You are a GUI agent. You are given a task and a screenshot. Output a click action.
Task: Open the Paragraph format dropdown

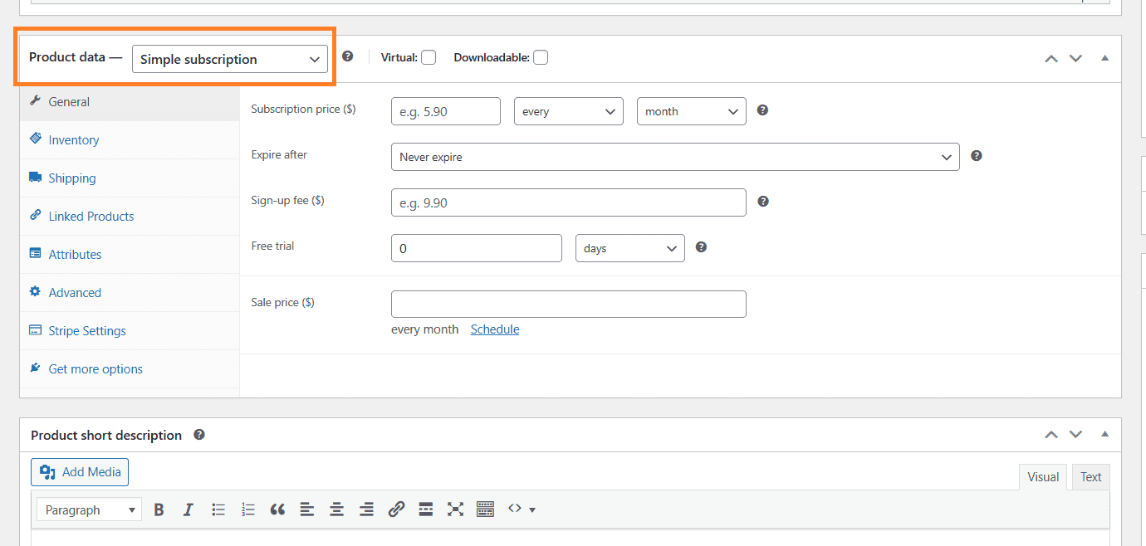click(89, 509)
